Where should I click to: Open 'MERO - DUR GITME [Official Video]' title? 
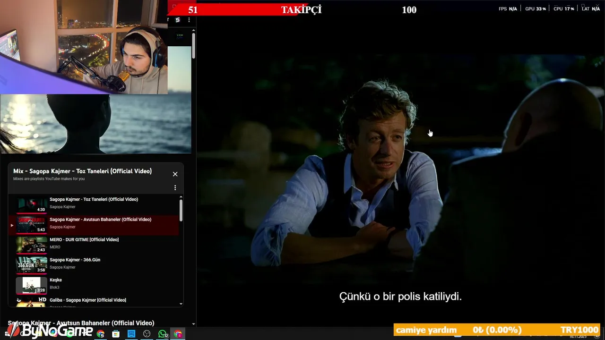tap(84, 239)
